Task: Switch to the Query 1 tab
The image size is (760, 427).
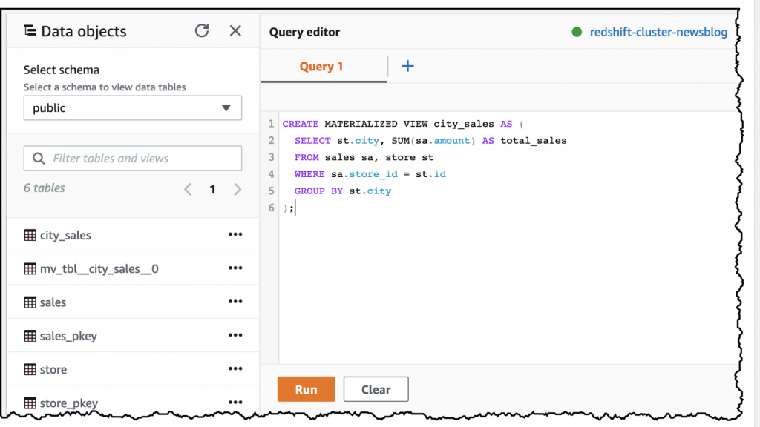Action: point(321,66)
